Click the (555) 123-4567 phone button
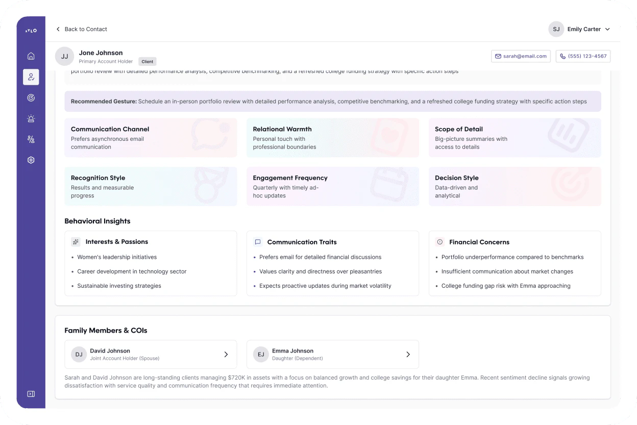The width and height of the screenshot is (637, 425). (583, 56)
